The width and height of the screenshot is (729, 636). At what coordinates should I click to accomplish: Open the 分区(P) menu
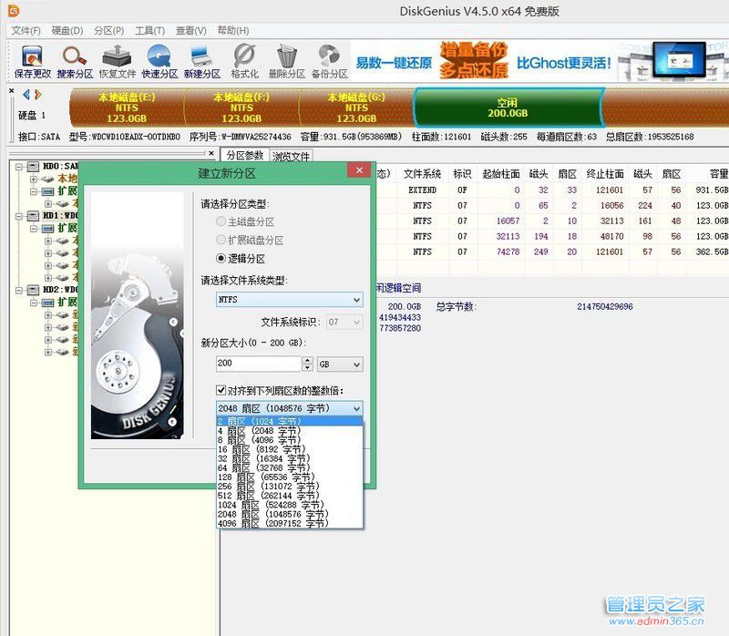(x=108, y=31)
